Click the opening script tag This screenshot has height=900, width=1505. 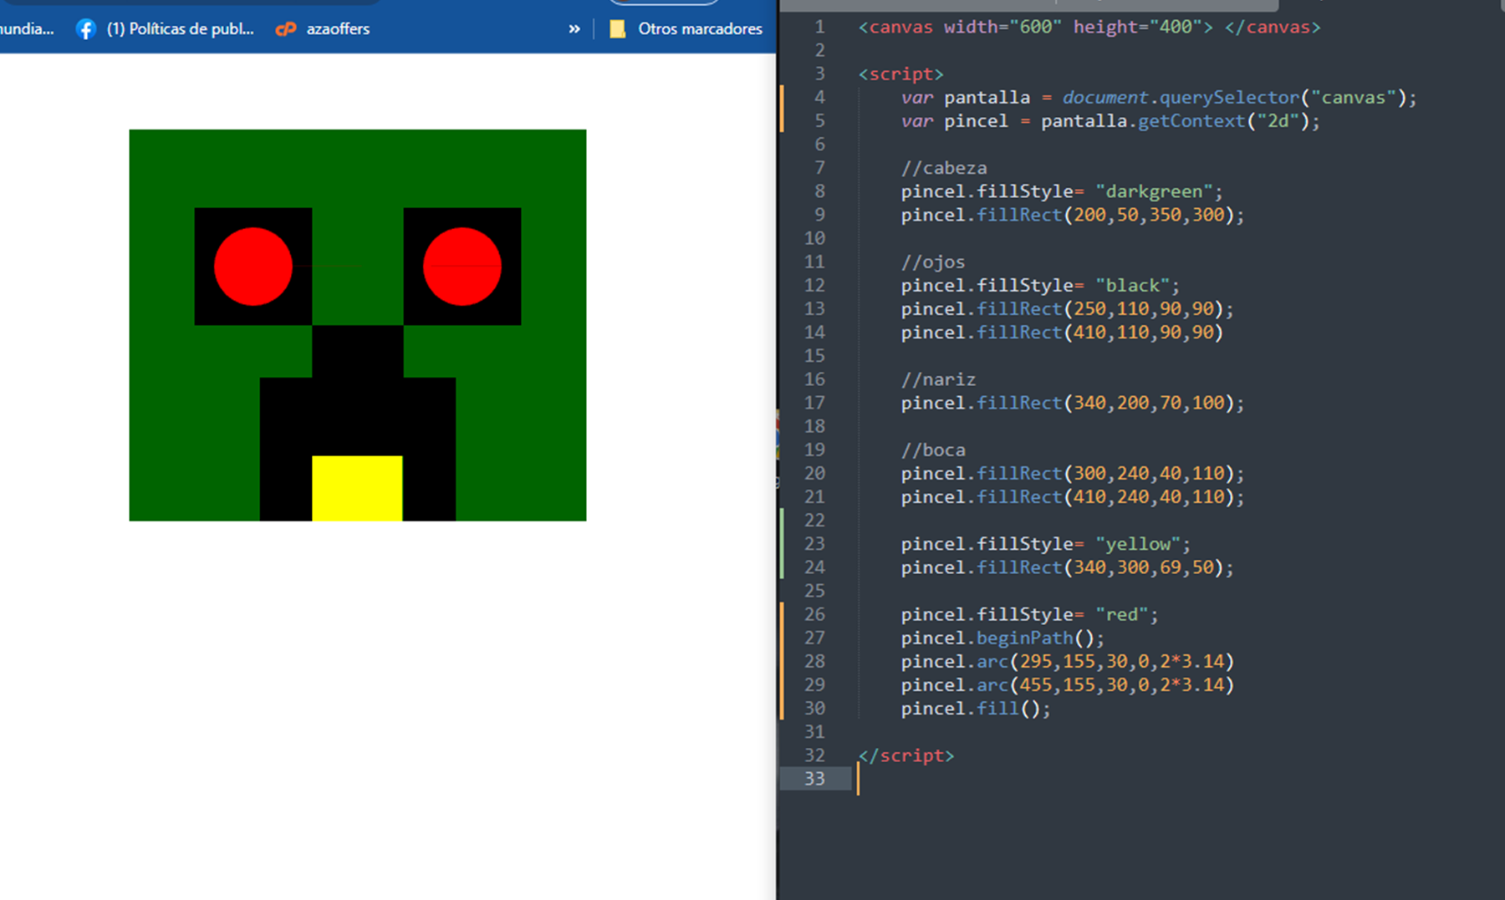[900, 74]
